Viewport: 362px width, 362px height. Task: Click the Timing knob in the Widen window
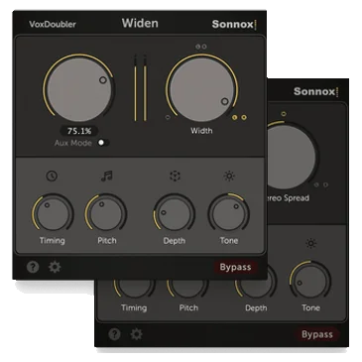[x=53, y=213]
